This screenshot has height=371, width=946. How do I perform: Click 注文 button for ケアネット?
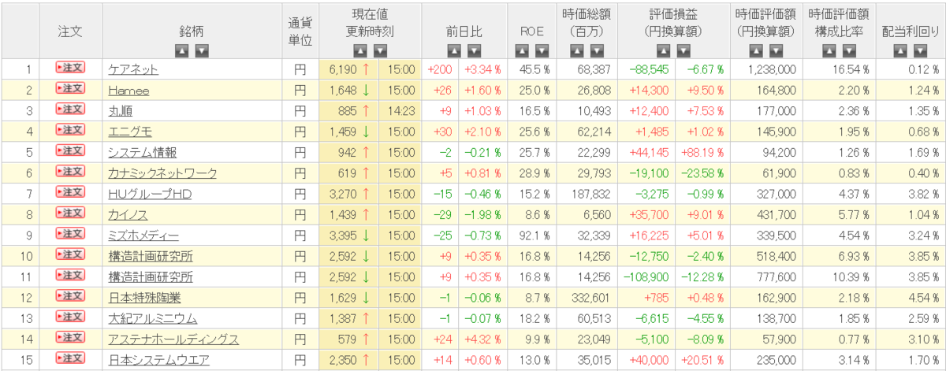pos(70,68)
